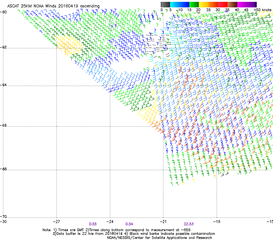Click the cyan-blue 5-15 knots legend band
The height and width of the screenshot is (240, 273).
[x=180, y=4]
